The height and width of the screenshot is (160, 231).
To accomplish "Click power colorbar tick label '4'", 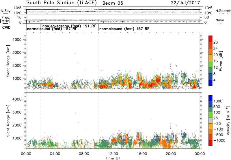I will (215, 80).
